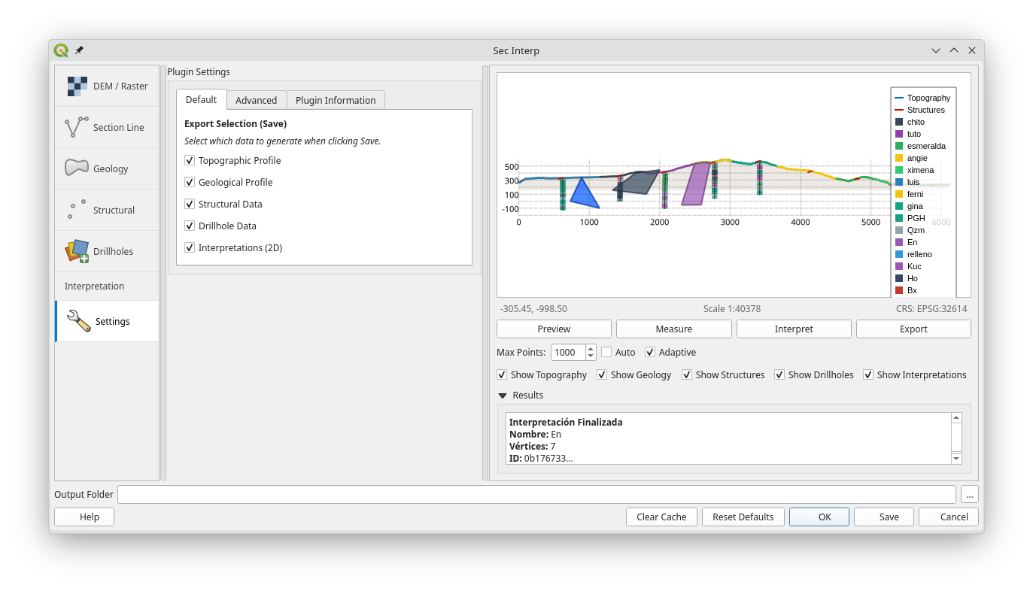Screen dimensions: 1033x591
Task: Disable the Show Topography checkbox
Action: tap(502, 374)
